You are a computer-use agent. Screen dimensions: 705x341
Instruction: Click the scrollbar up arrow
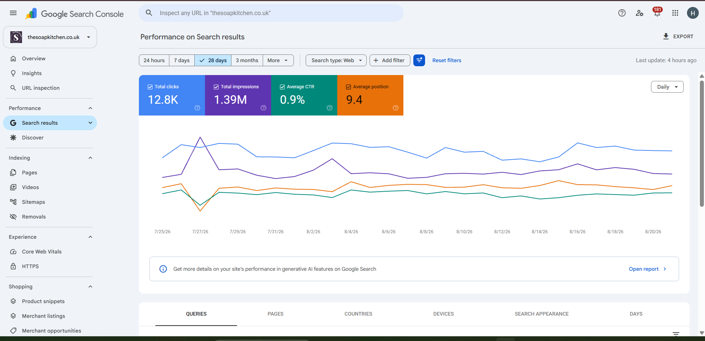[702, 76]
